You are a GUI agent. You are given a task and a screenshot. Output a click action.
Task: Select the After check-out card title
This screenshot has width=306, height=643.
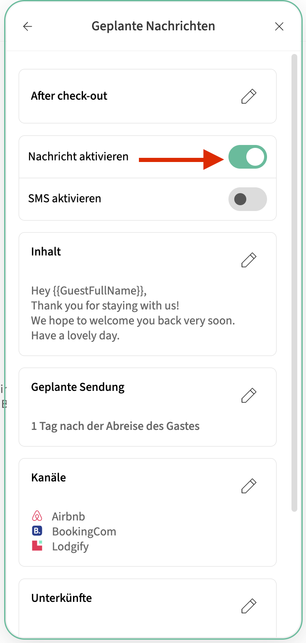click(x=69, y=96)
